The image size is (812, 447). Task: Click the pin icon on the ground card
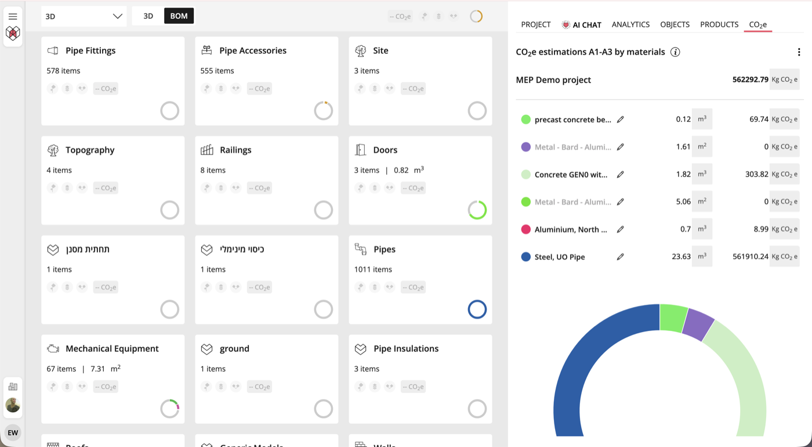tap(206, 387)
